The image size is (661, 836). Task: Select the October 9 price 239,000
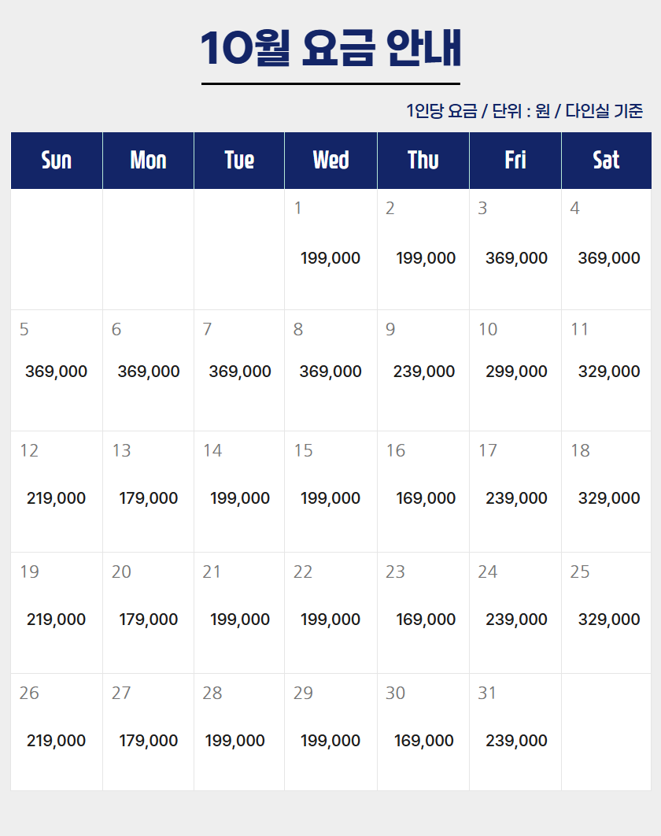tap(424, 372)
